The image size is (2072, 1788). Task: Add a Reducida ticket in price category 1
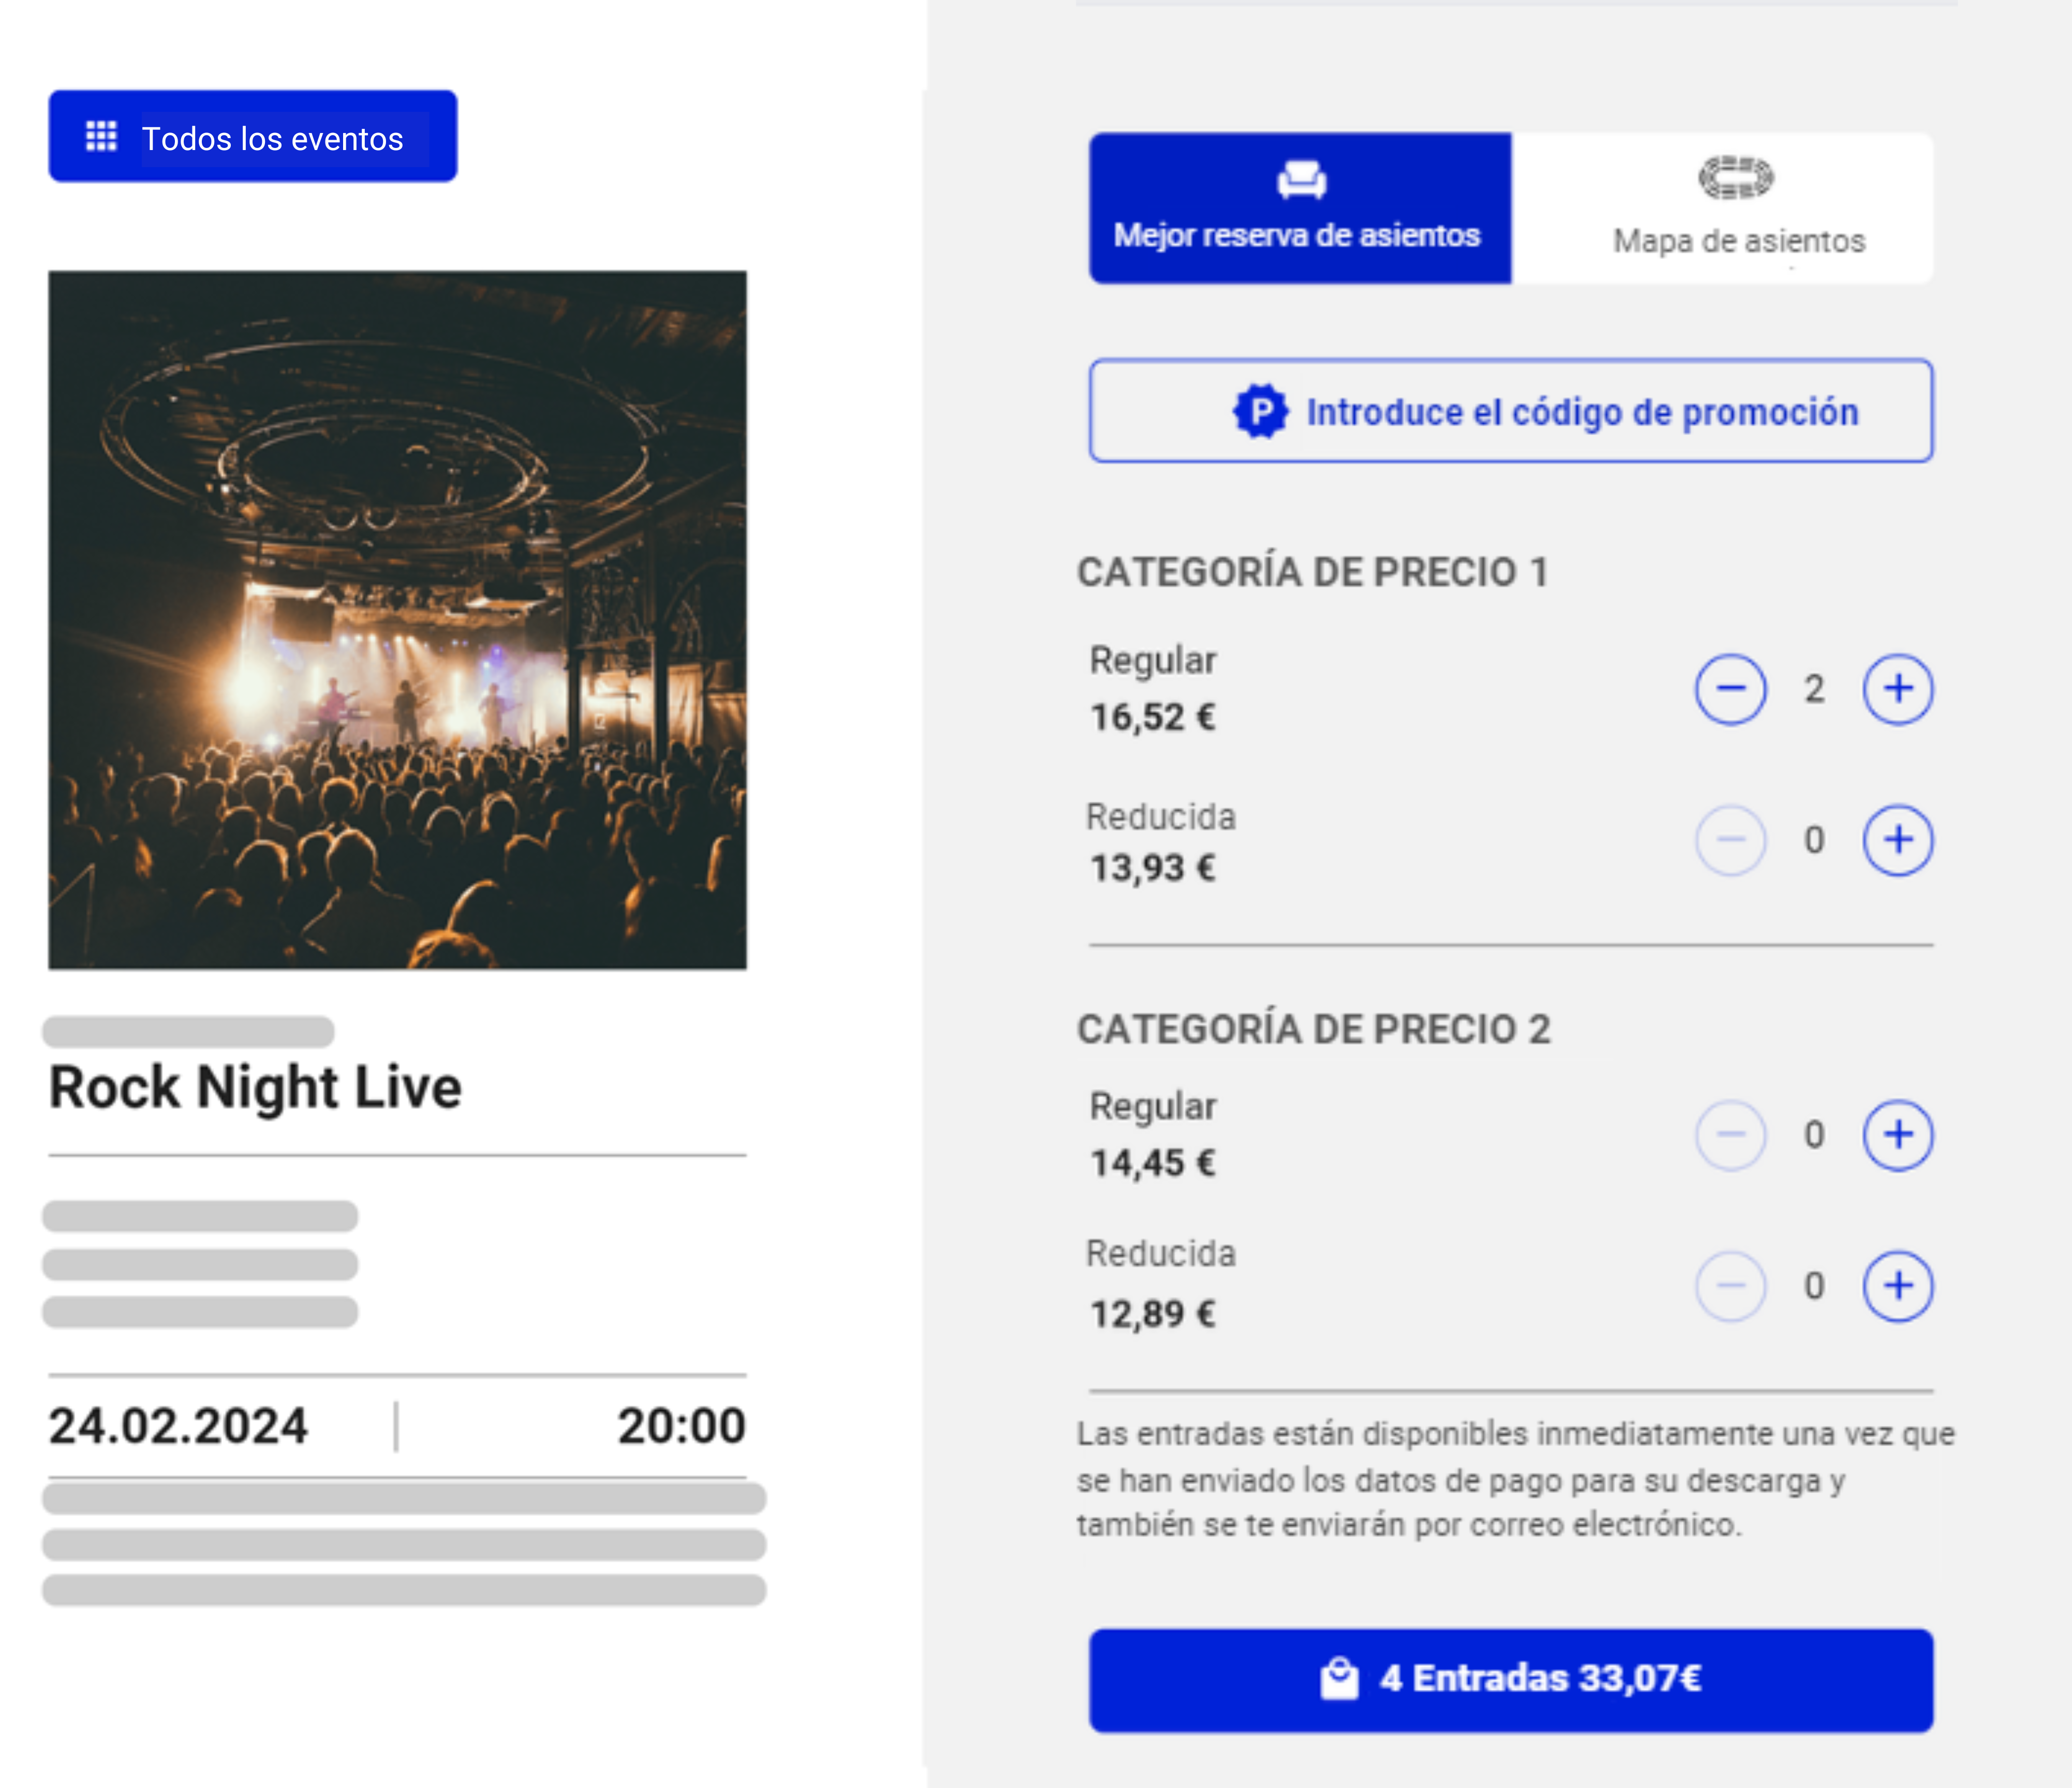pyautogui.click(x=1897, y=840)
